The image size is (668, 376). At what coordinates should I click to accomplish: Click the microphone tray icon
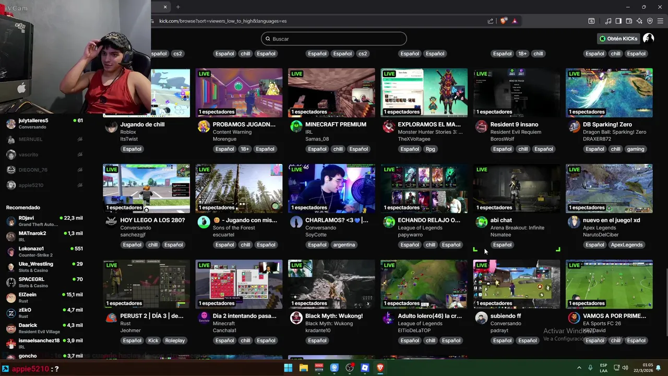tap(590, 368)
